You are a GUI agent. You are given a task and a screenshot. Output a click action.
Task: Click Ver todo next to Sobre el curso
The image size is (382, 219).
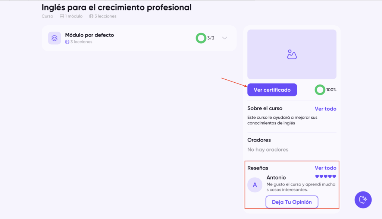[325, 109]
